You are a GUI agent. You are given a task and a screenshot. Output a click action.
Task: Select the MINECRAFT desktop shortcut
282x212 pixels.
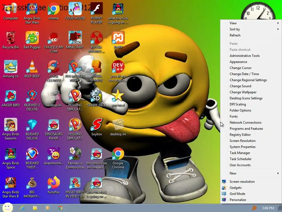75,40
